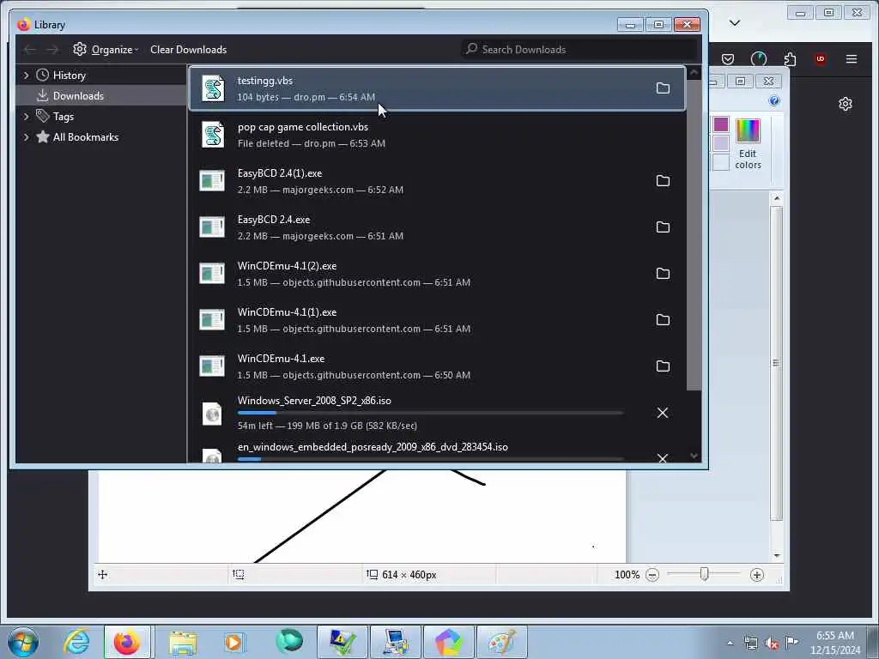Open the Organize dropdown menu

pyautogui.click(x=106, y=50)
